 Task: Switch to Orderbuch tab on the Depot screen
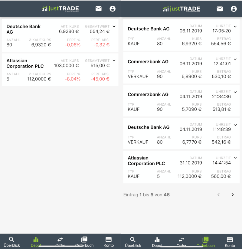coord(84,242)
